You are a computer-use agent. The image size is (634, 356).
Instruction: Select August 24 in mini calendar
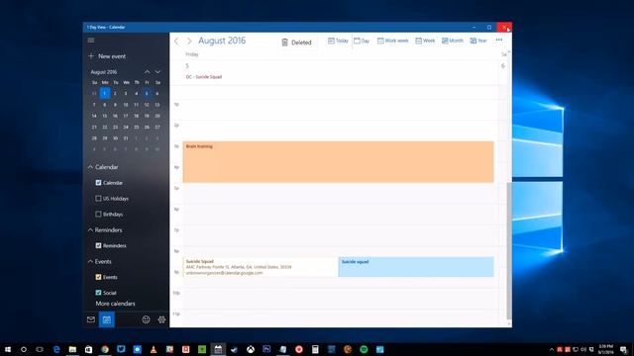(x=126, y=127)
